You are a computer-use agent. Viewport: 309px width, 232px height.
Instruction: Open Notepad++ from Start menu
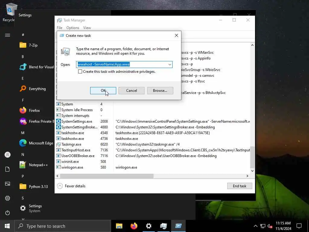tap(33, 165)
